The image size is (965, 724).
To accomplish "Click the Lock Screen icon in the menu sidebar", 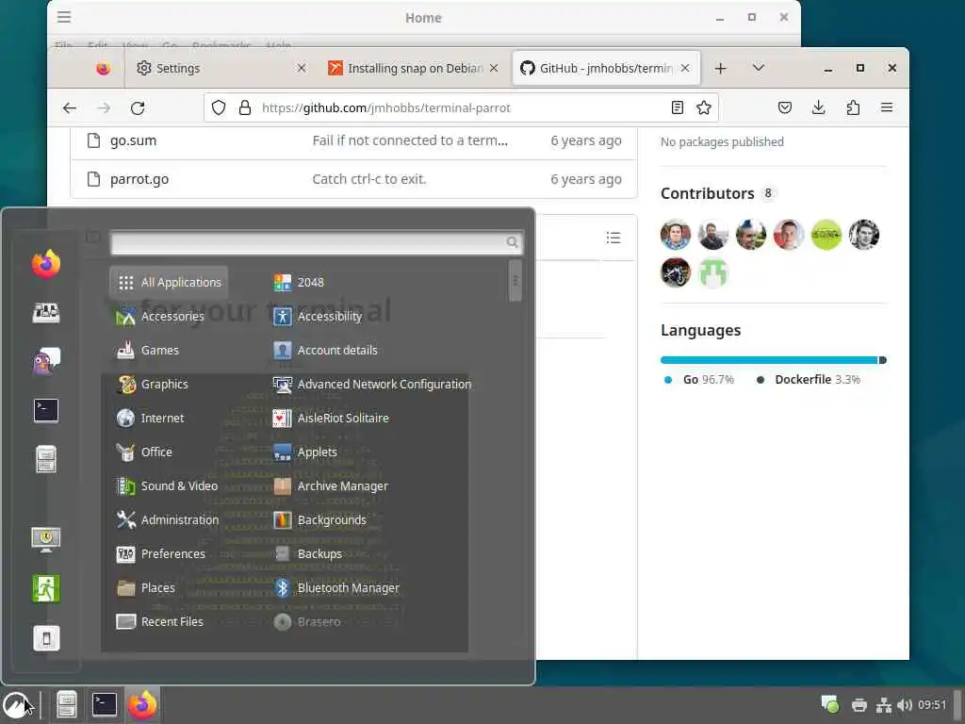I will (46, 539).
